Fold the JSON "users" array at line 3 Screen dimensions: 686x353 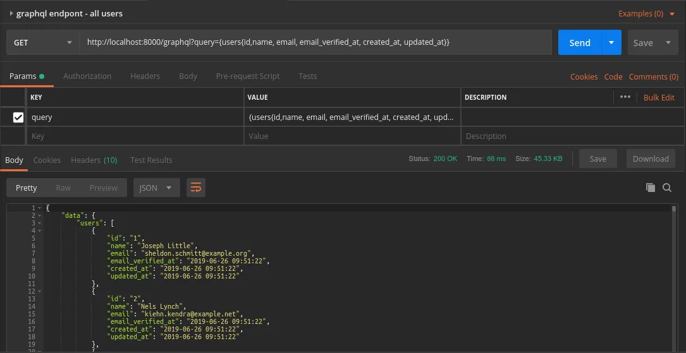click(x=40, y=224)
